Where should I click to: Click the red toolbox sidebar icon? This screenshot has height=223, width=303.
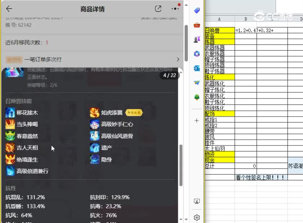tap(196, 25)
